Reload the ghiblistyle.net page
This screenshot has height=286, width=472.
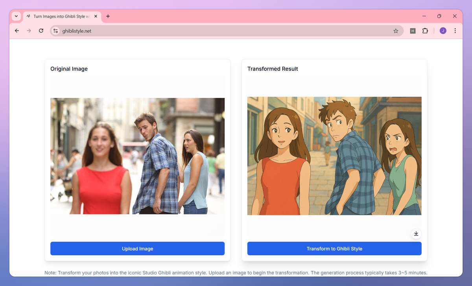[x=41, y=31]
